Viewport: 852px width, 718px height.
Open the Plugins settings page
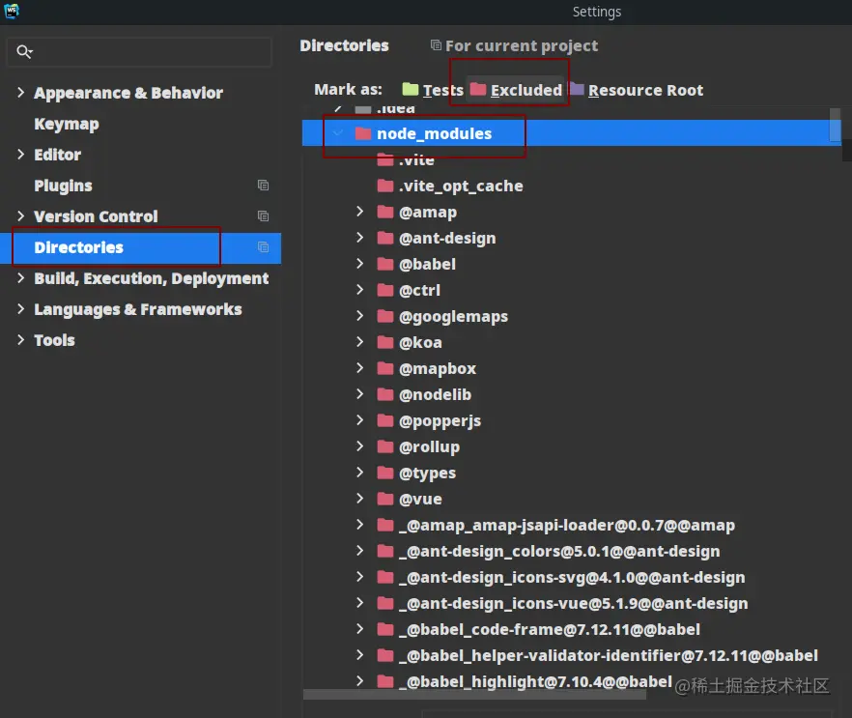63,186
